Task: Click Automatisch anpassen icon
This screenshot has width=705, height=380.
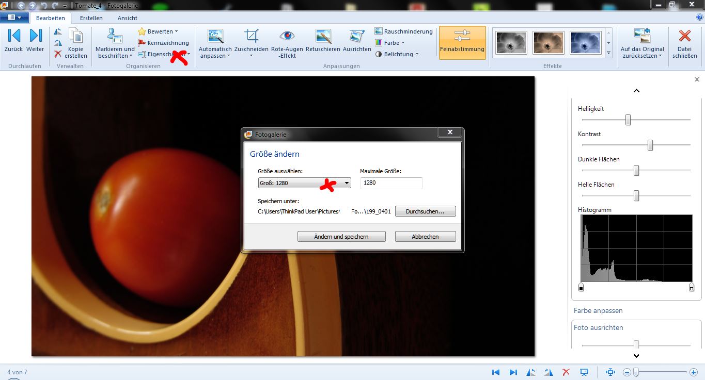Action: [x=215, y=36]
